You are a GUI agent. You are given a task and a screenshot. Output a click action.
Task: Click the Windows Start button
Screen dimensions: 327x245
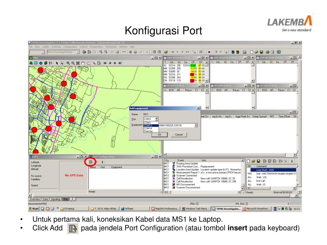click(34, 209)
